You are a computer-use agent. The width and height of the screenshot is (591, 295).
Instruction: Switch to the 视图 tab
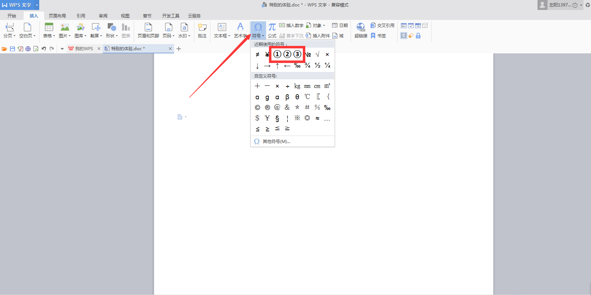(x=125, y=16)
